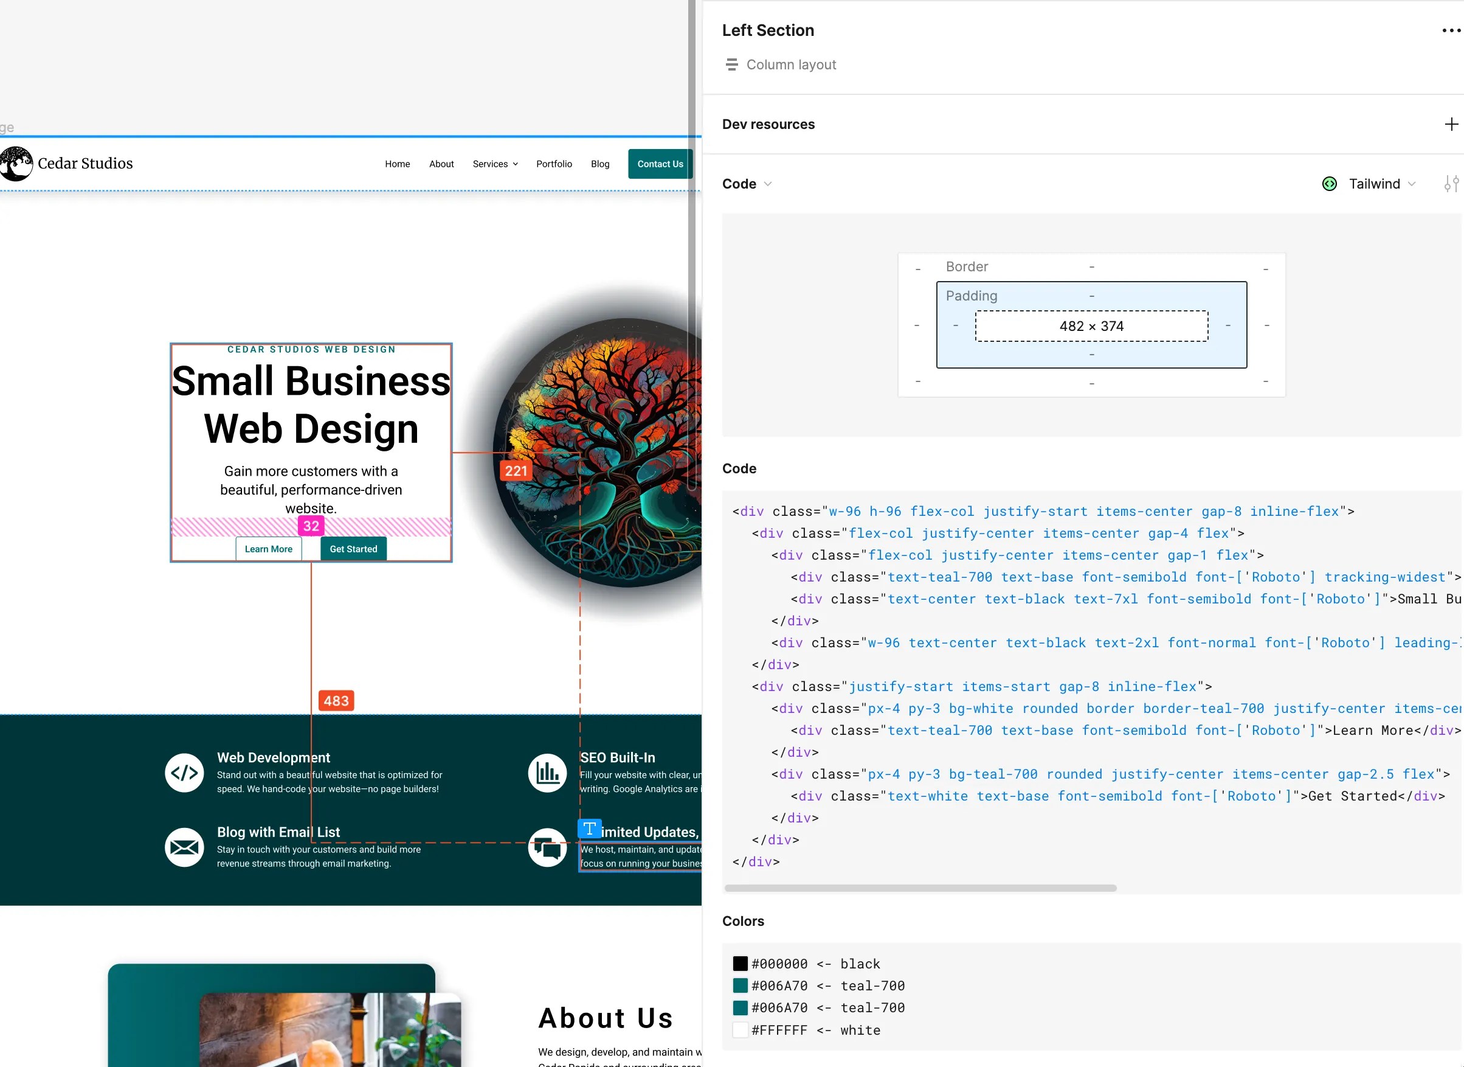Open code settings with the sliders icon
The height and width of the screenshot is (1067, 1464).
pyautogui.click(x=1451, y=184)
